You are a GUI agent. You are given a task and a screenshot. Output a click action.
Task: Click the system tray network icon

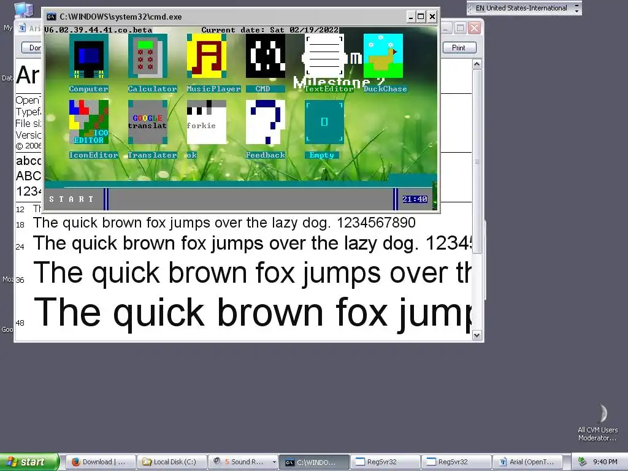583,462
